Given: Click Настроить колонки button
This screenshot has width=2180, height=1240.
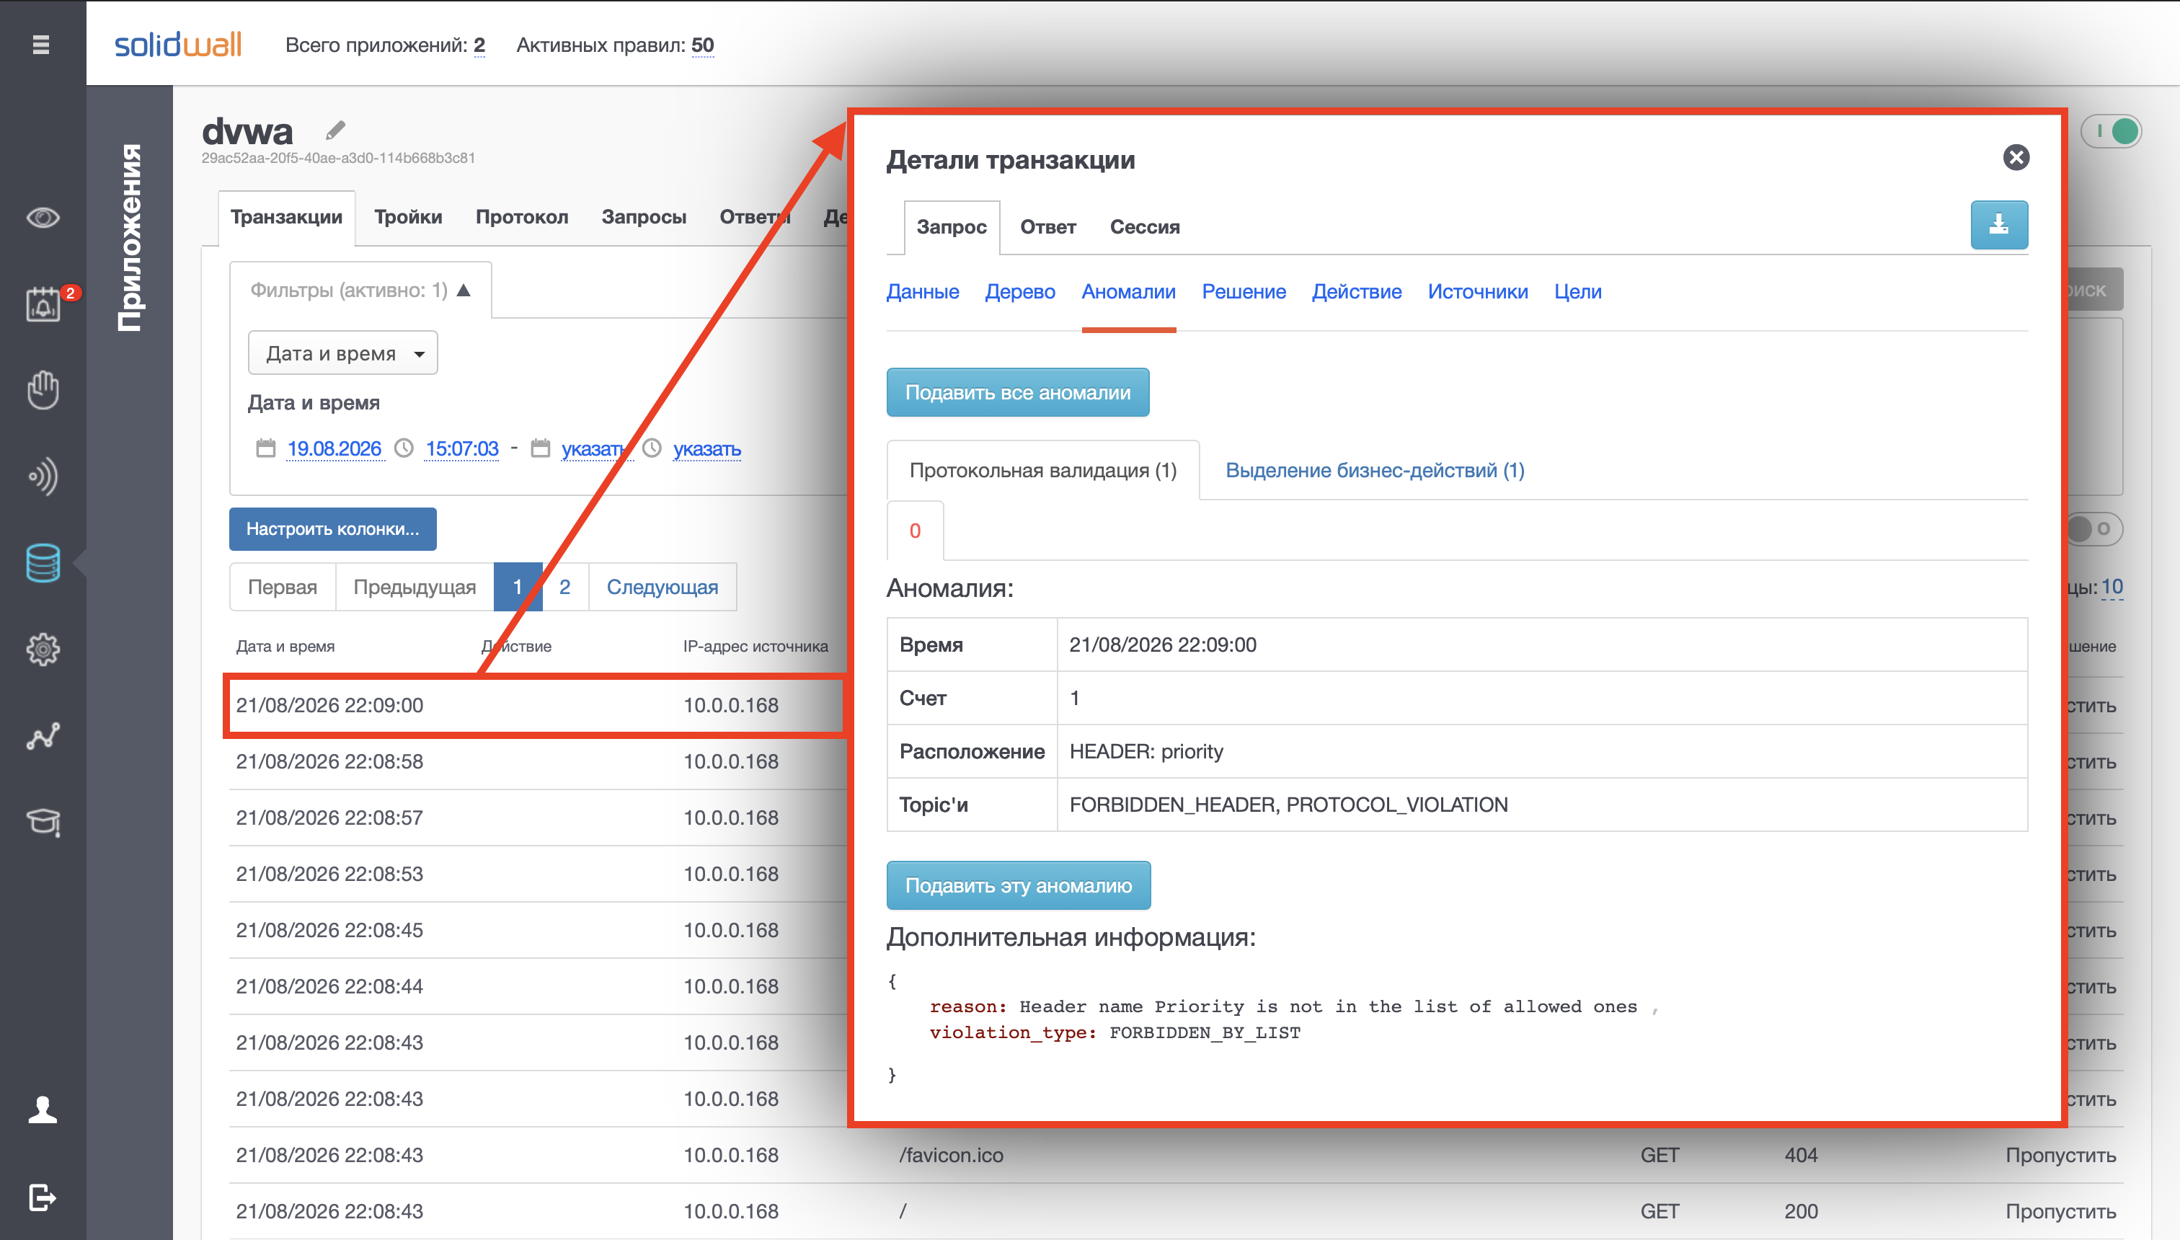Looking at the screenshot, I should [333, 529].
